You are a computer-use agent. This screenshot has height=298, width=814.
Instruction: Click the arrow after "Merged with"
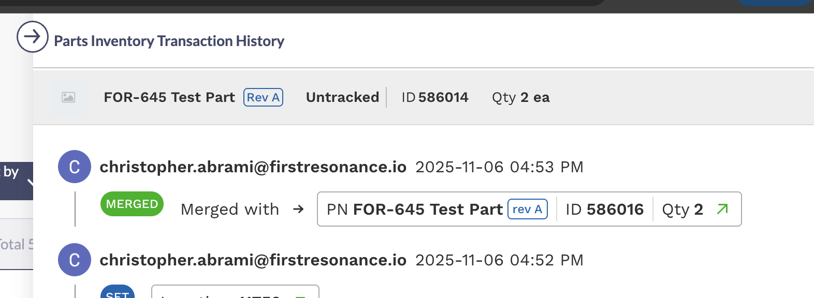[298, 209]
